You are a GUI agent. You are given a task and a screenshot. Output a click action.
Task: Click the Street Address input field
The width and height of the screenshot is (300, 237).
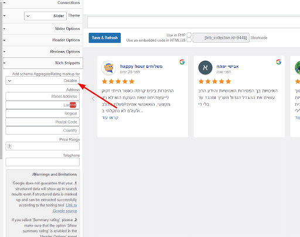click(43, 97)
